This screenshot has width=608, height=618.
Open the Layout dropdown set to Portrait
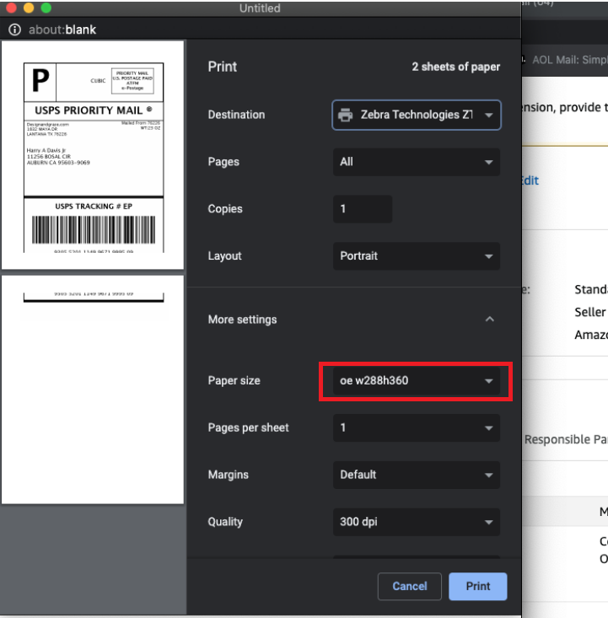pos(417,256)
